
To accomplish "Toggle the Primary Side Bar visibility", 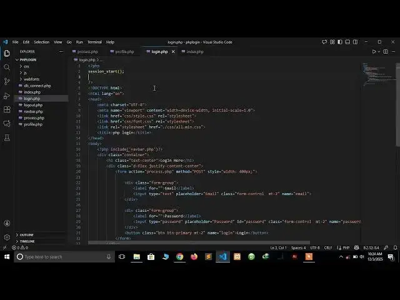I will click(x=340, y=42).
